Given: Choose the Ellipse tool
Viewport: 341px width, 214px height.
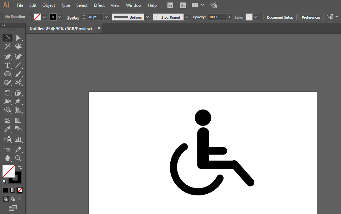Looking at the screenshot, I should [x=7, y=74].
